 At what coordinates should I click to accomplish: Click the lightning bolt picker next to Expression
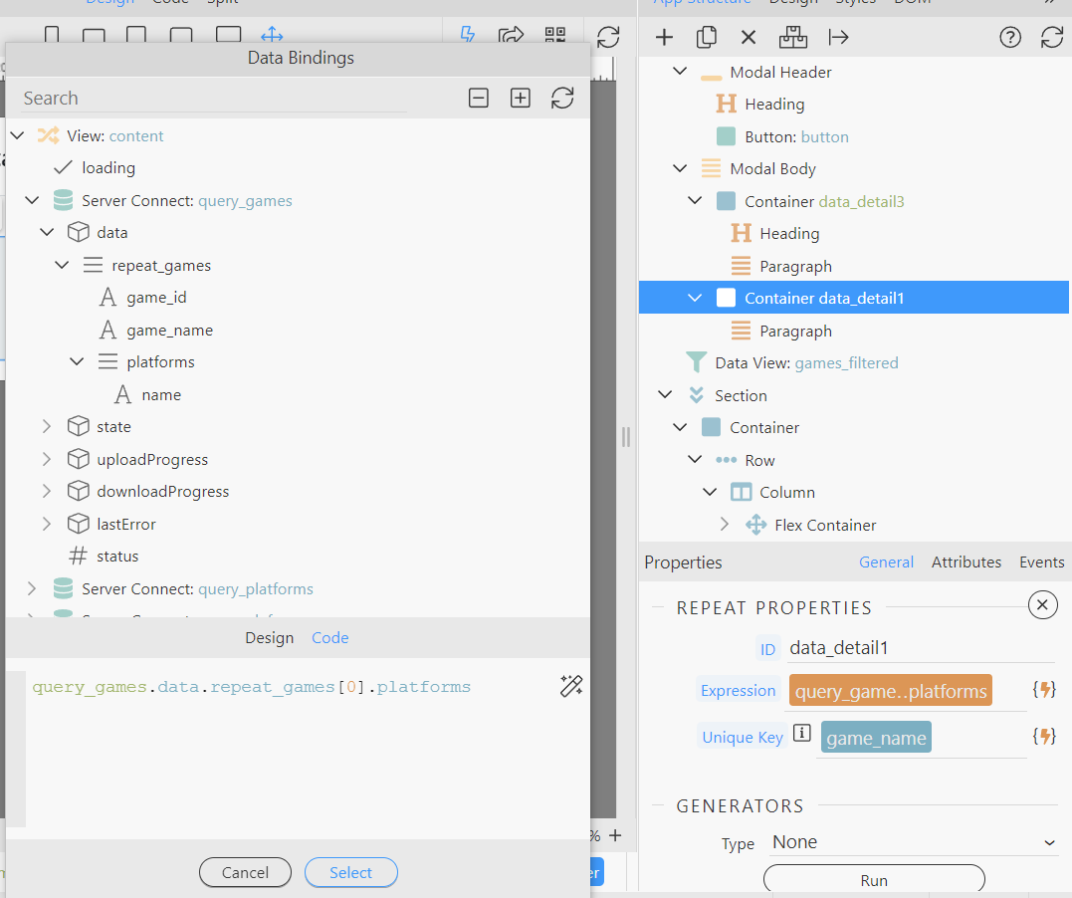(x=1043, y=689)
